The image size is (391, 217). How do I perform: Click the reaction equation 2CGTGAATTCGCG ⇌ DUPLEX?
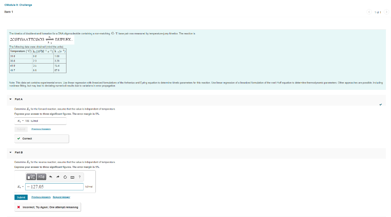click(x=42, y=40)
